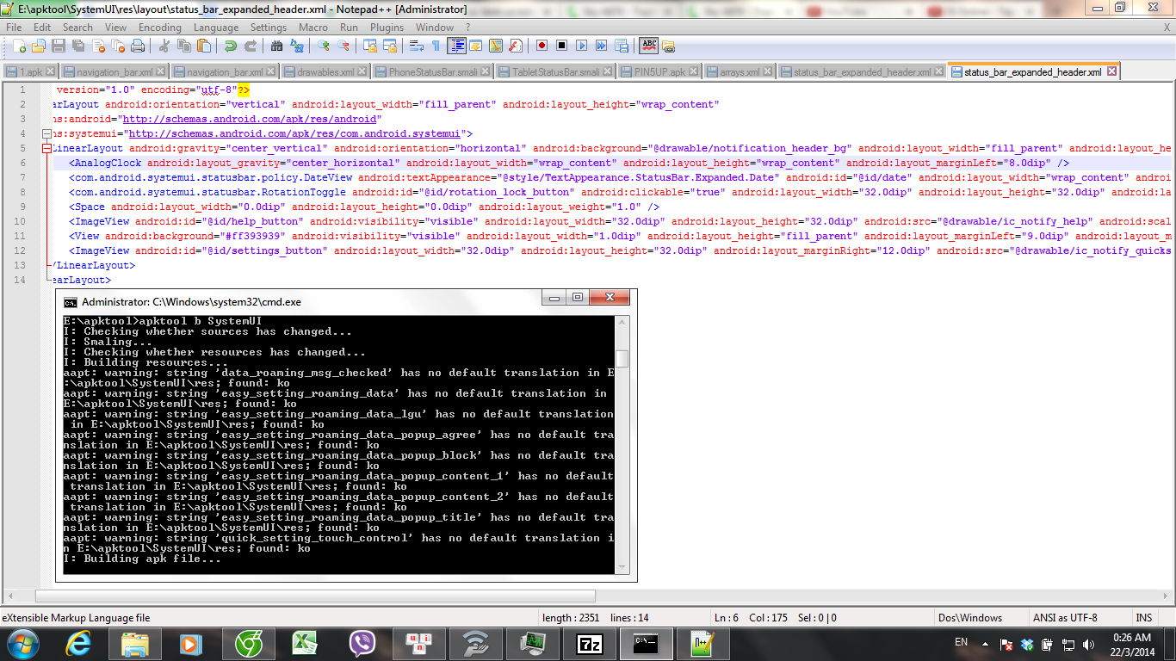This screenshot has height=661, width=1176.
Task: Click the Windows Start button
Action: [x=23, y=644]
